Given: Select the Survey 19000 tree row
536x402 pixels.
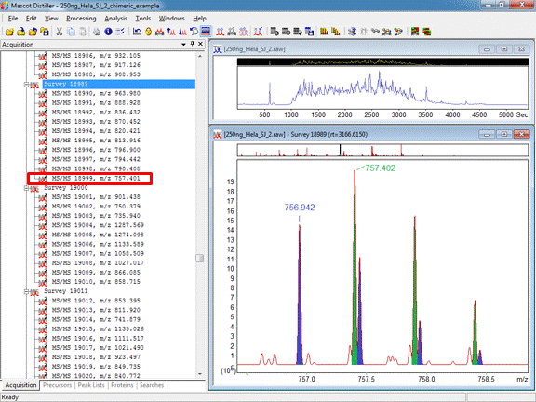Looking at the screenshot, I should (x=66, y=188).
